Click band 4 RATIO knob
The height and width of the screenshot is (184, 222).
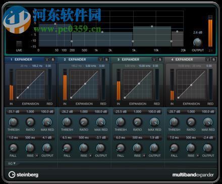191,122
